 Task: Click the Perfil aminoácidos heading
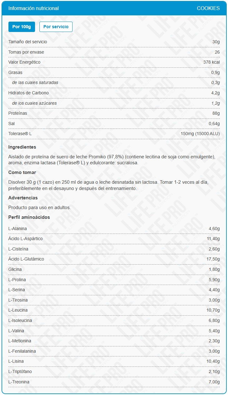pos(29,217)
